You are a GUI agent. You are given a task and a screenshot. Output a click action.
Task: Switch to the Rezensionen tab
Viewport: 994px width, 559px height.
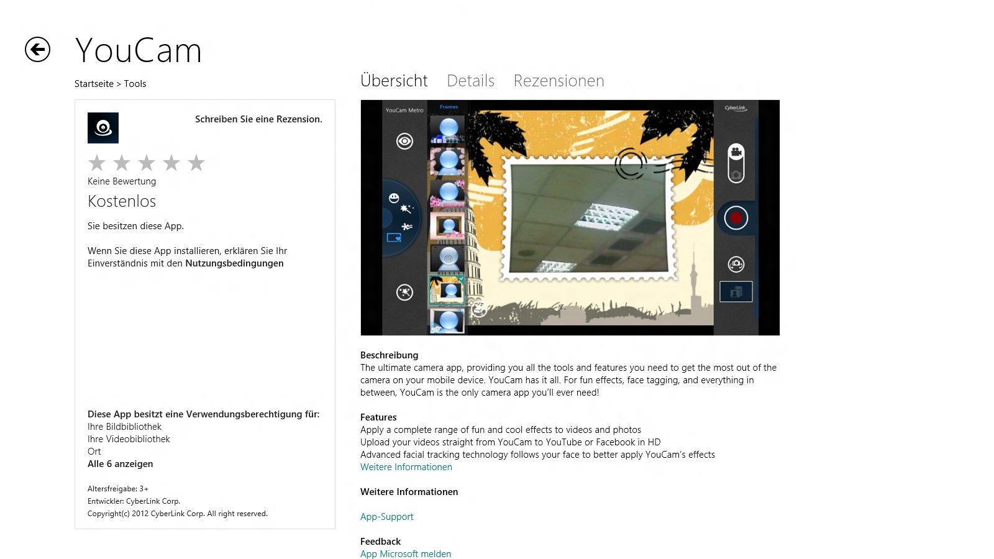click(x=559, y=81)
